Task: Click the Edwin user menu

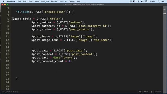Action: tap(152, 1)
